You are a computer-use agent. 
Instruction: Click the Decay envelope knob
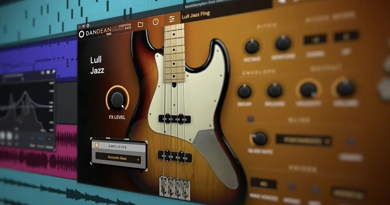(x=244, y=91)
